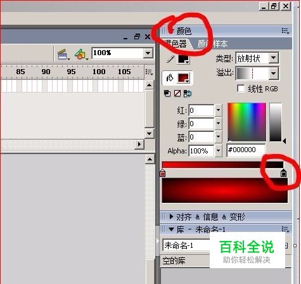Select the fill color paint bucket icon
Screen dimensions: 301x284
tap(170, 78)
